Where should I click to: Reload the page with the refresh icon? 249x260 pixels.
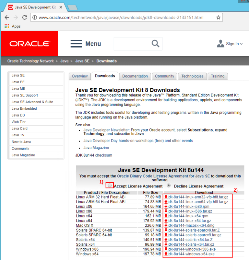(x=24, y=18)
